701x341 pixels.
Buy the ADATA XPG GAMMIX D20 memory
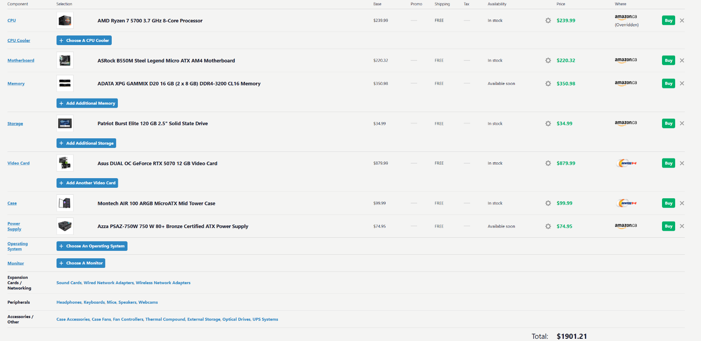pyautogui.click(x=669, y=84)
